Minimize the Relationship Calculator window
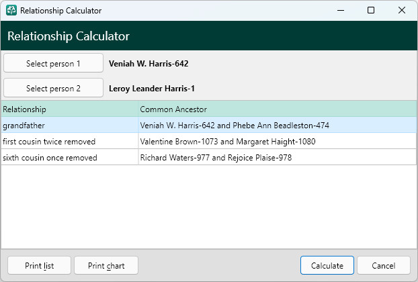 pos(341,10)
